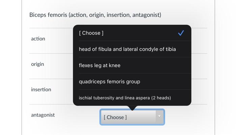Click blank area beneath the antagonist select box
The width and height of the screenshot is (236, 135).
coord(132,130)
